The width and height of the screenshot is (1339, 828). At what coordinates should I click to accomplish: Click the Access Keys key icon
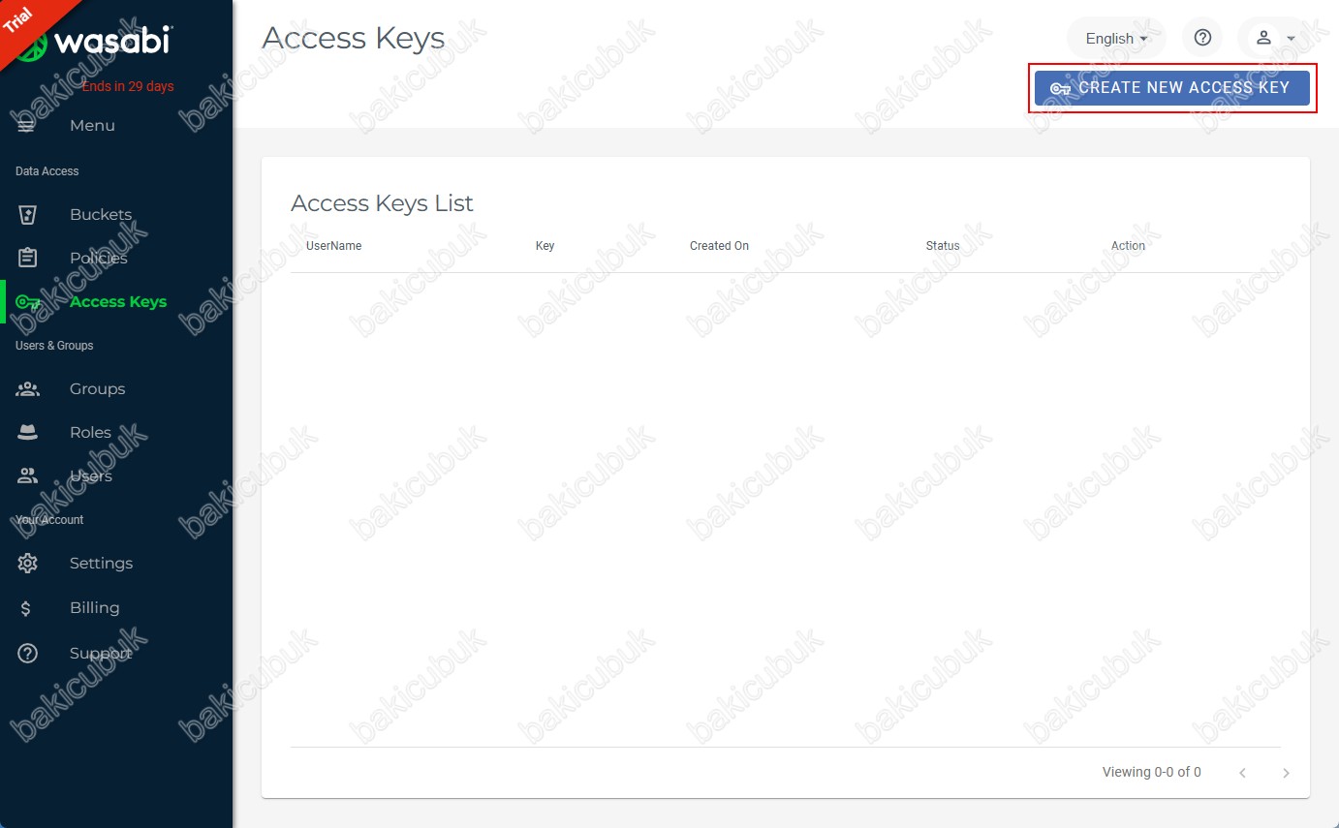click(28, 302)
